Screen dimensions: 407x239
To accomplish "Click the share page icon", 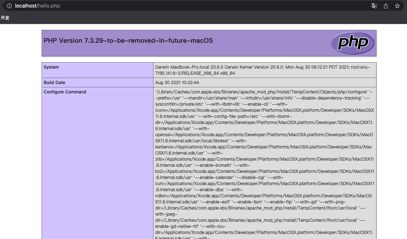I will 386,6.
